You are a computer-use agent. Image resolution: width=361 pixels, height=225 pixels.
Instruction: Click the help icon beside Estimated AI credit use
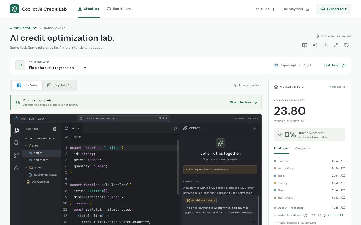[x=305, y=215]
